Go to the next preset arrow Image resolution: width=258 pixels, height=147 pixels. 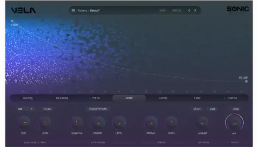coord(195,10)
